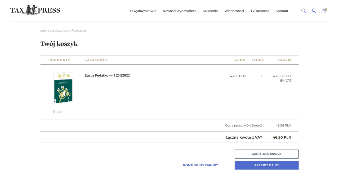
Task: Open the shopping cart icon
Action: (x=324, y=11)
